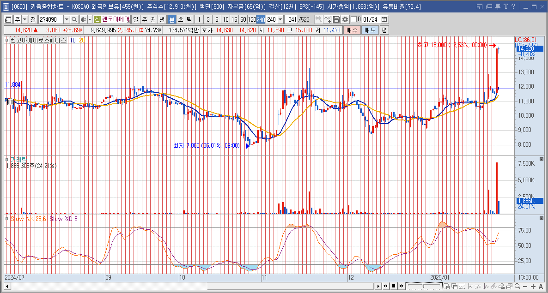Click the T font icon in title bar
The image size is (548, 293).
(x=505, y=6)
